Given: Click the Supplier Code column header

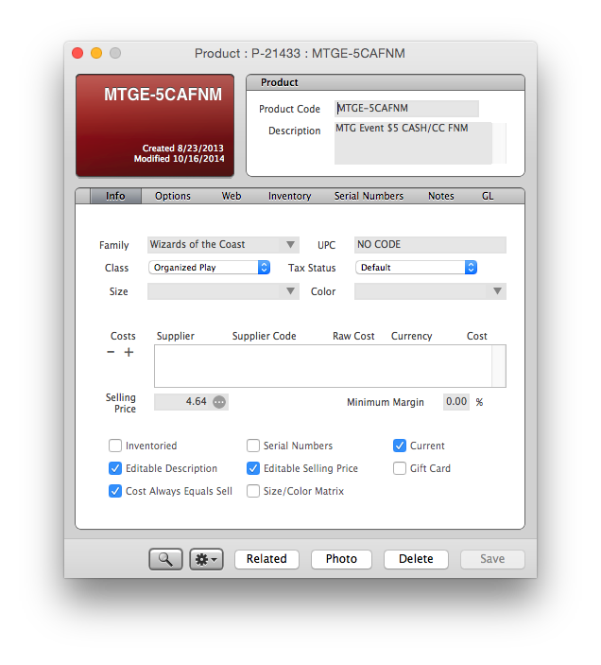Looking at the screenshot, I should 264,336.
